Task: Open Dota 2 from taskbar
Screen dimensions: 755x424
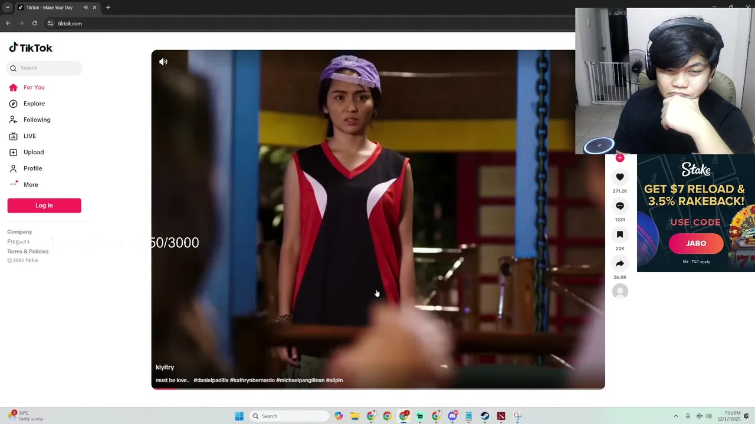Action: (x=501, y=416)
